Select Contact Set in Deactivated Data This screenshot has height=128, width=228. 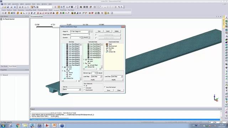tap(112, 52)
